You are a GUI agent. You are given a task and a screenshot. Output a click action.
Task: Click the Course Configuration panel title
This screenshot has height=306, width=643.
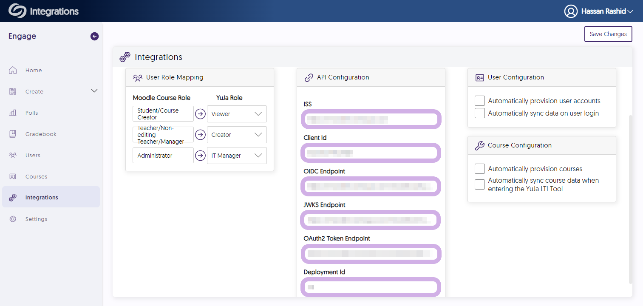[x=520, y=145]
